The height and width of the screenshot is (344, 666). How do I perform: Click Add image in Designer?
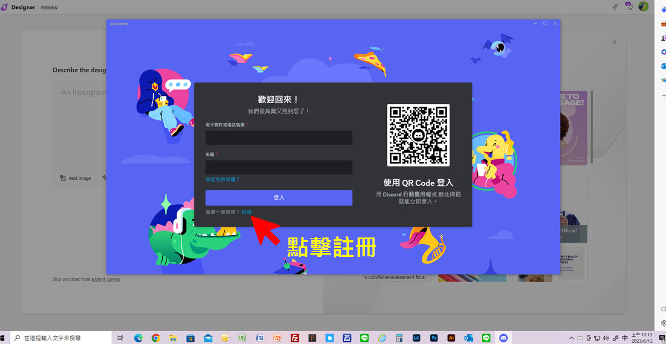tap(75, 178)
